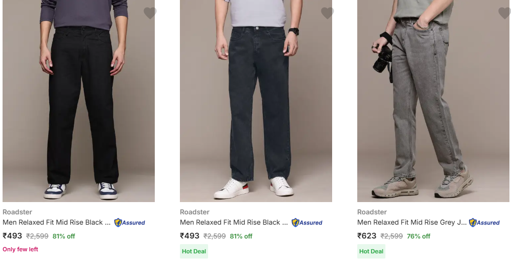This screenshot has width=511, height=259.
Task: Click Assured badge on grey jeans listing
Action: click(x=484, y=223)
